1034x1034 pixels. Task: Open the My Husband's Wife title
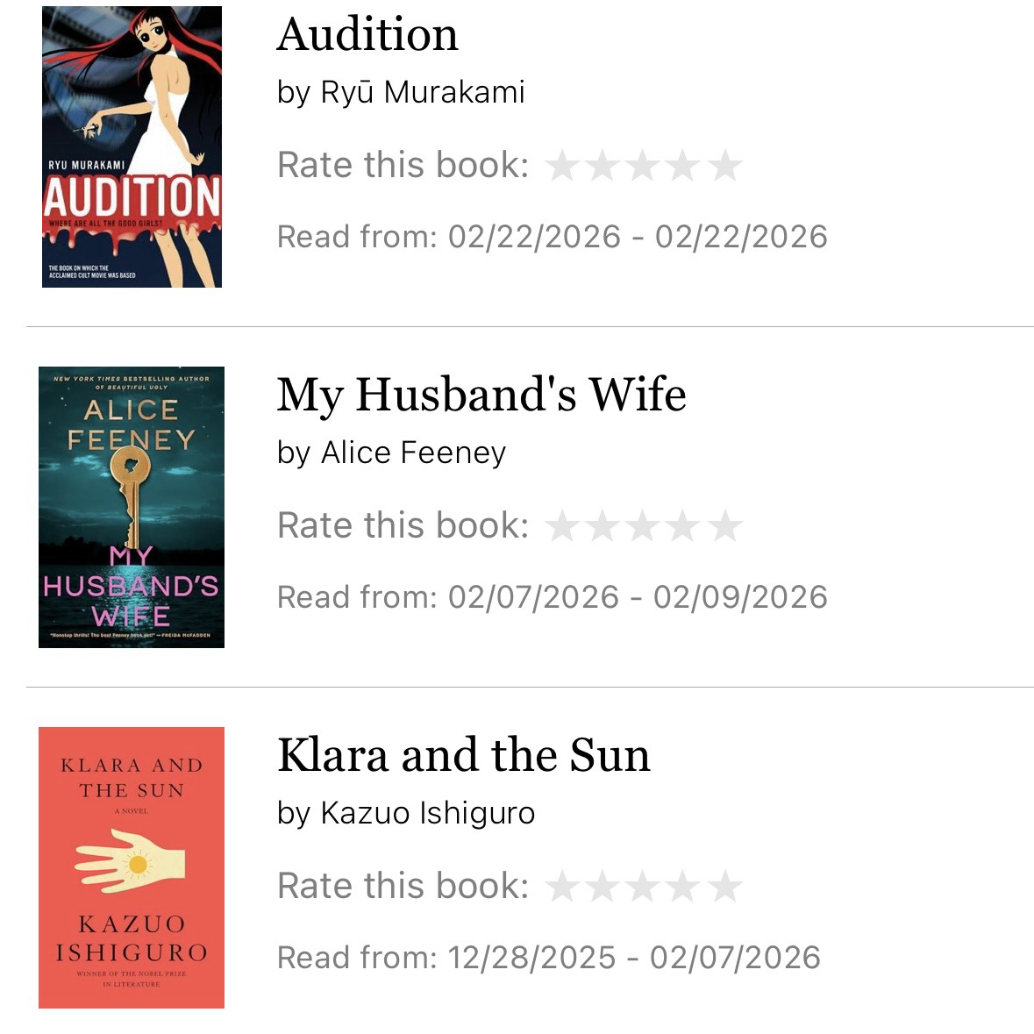[481, 395]
